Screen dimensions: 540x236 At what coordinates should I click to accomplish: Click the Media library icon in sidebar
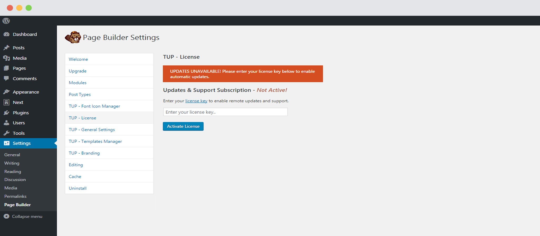(6, 58)
